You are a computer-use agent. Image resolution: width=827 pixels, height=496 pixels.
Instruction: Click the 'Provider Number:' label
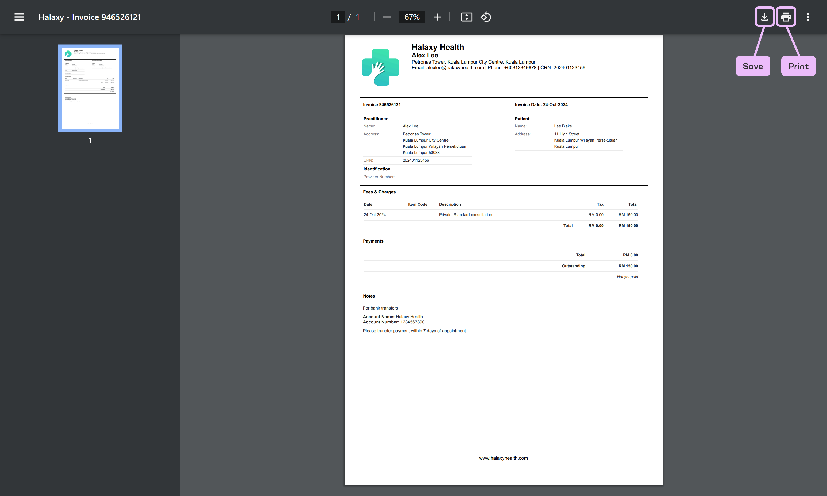(x=379, y=177)
